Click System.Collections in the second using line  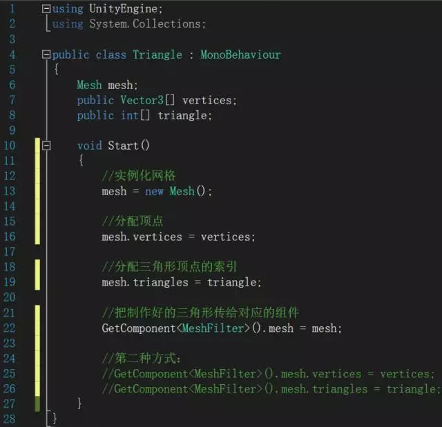click(x=145, y=24)
